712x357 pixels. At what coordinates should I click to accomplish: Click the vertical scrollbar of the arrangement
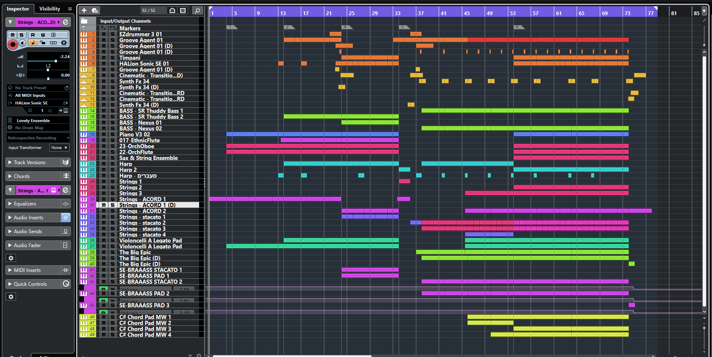point(704,181)
